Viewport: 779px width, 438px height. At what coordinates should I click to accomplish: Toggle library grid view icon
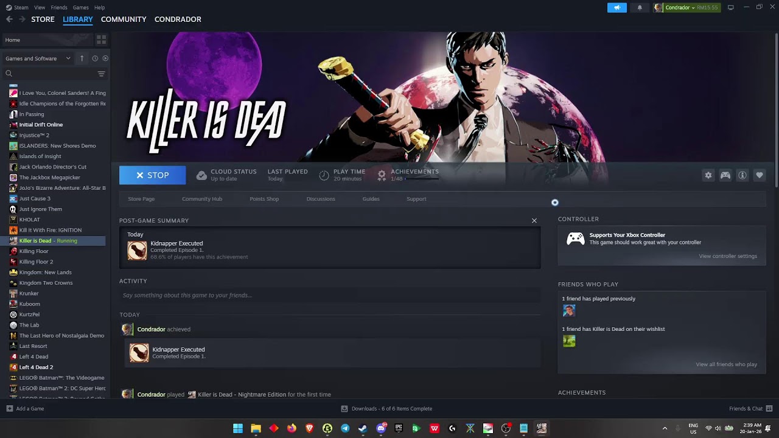pyautogui.click(x=101, y=40)
